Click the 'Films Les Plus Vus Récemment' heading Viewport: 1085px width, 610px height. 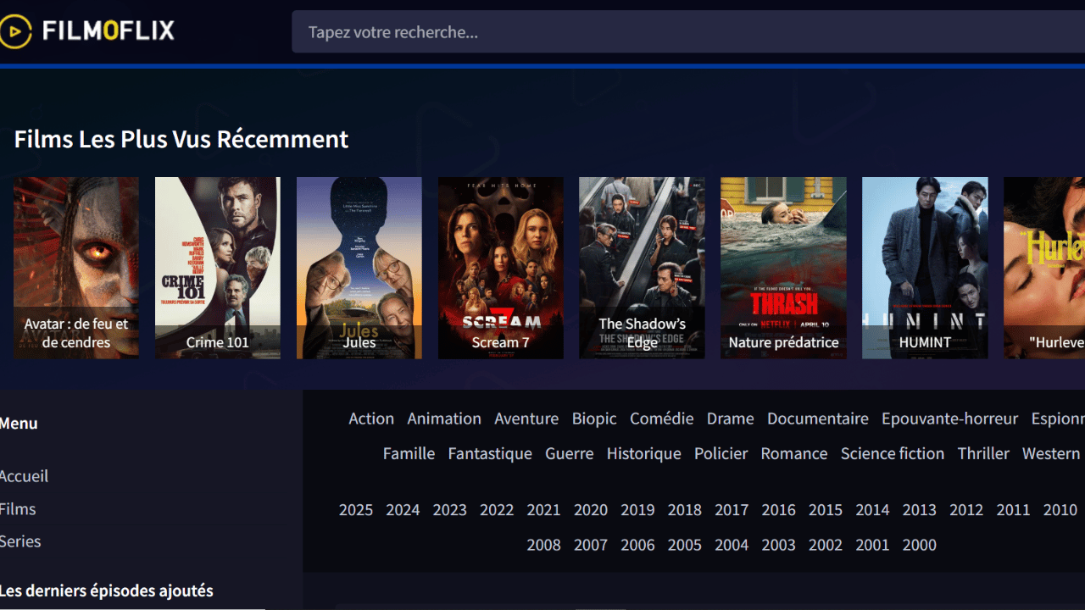coord(181,139)
